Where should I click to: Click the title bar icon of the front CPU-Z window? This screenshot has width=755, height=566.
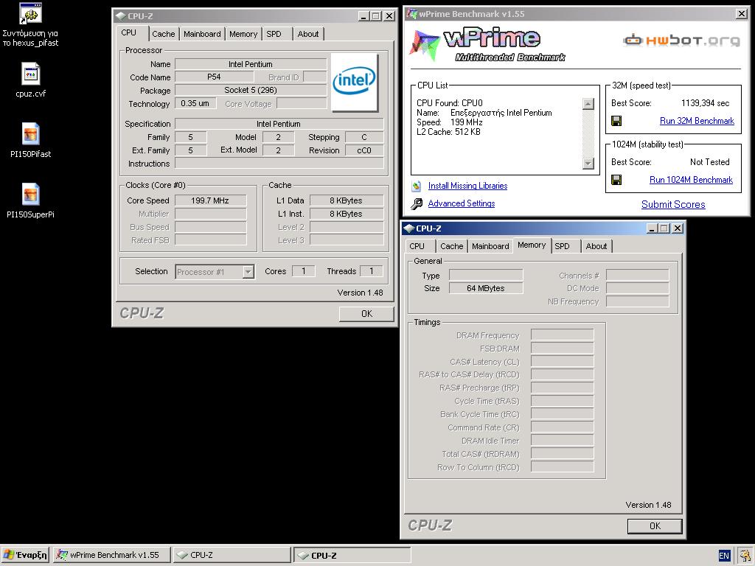(409, 228)
